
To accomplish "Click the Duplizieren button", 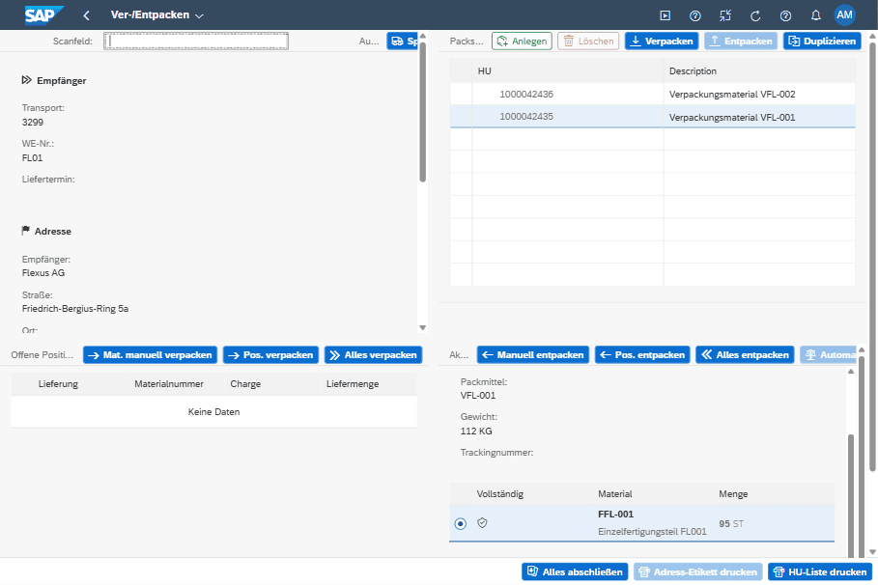I will pyautogui.click(x=822, y=41).
